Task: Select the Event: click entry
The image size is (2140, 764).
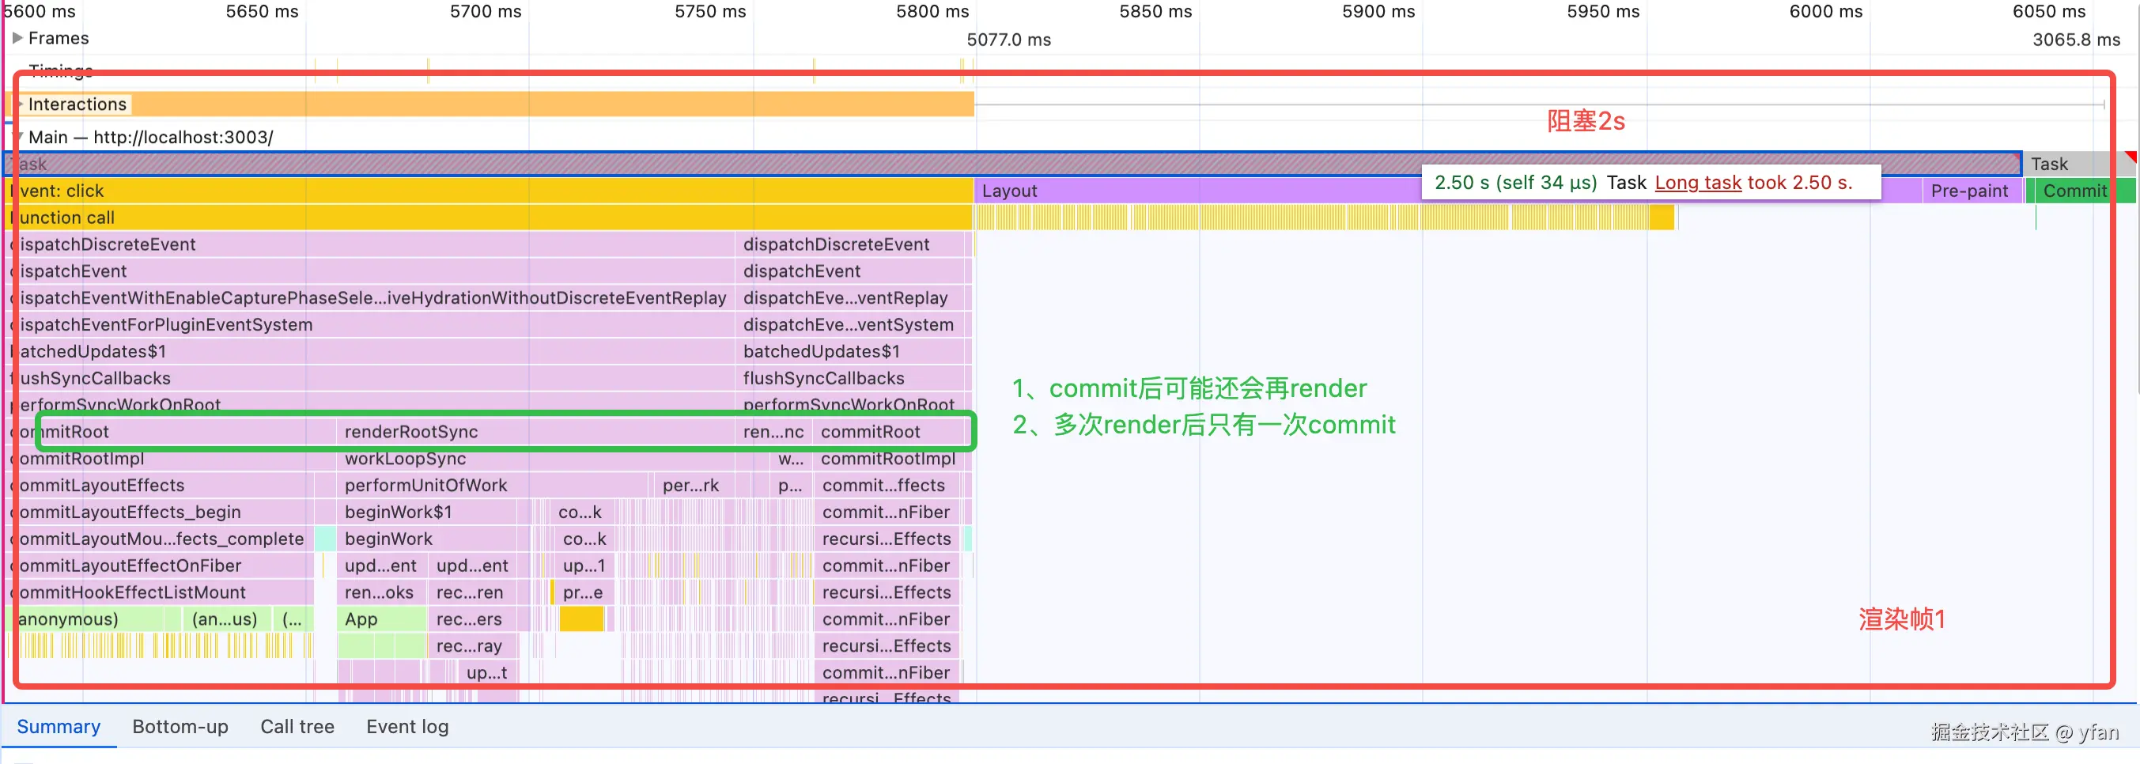Action: (x=490, y=191)
